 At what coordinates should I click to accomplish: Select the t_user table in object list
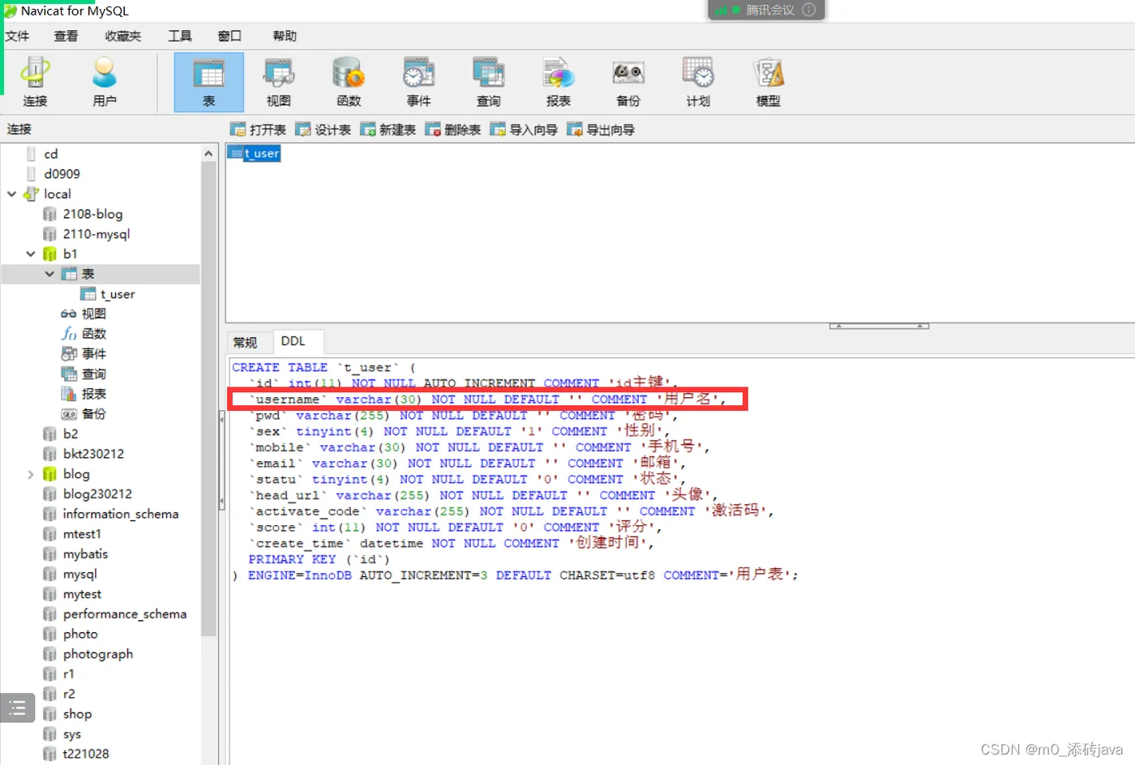point(255,153)
